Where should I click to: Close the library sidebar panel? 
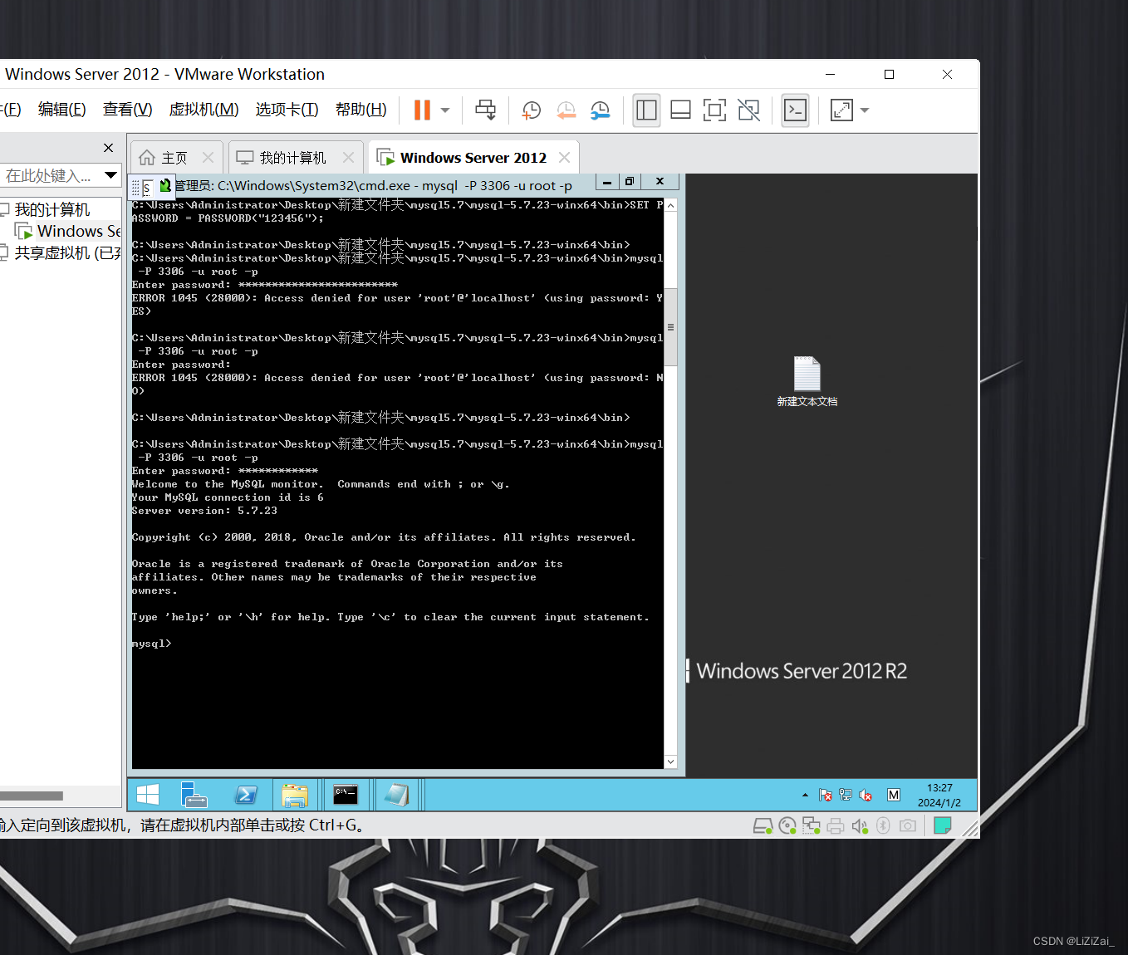[x=108, y=148]
